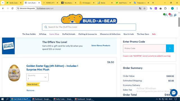Open a new browser tab
This screenshot has width=180, height=101.
coord(153,3)
